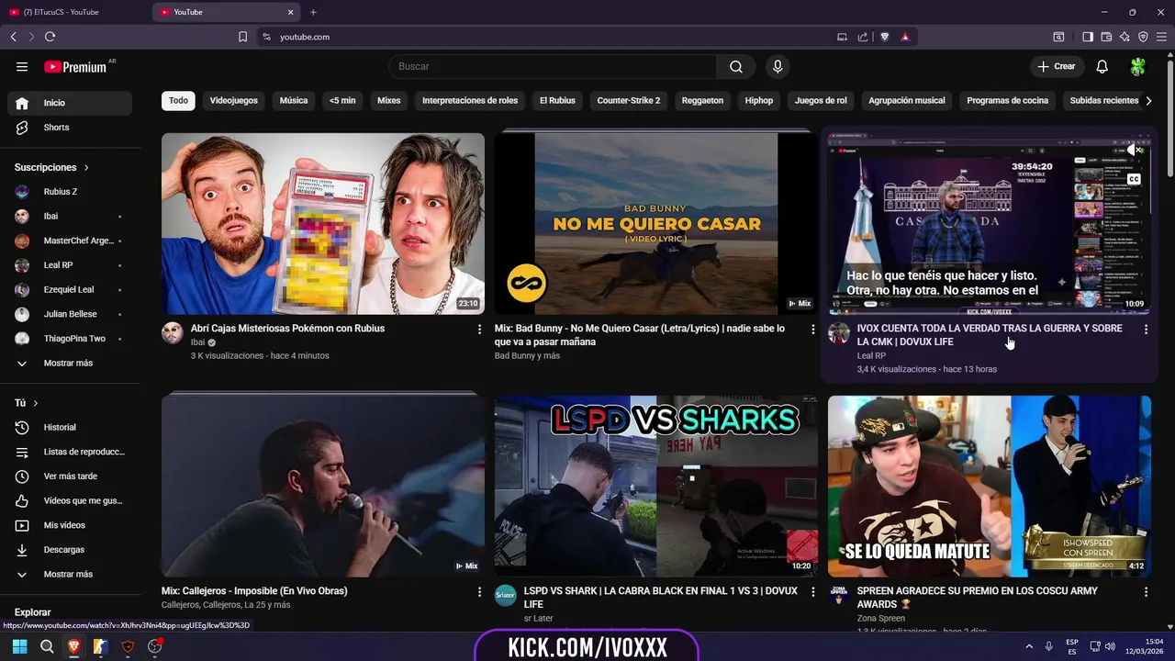Viewport: 1175px width, 661px height.
Task: Click the Crear button
Action: [x=1056, y=66]
